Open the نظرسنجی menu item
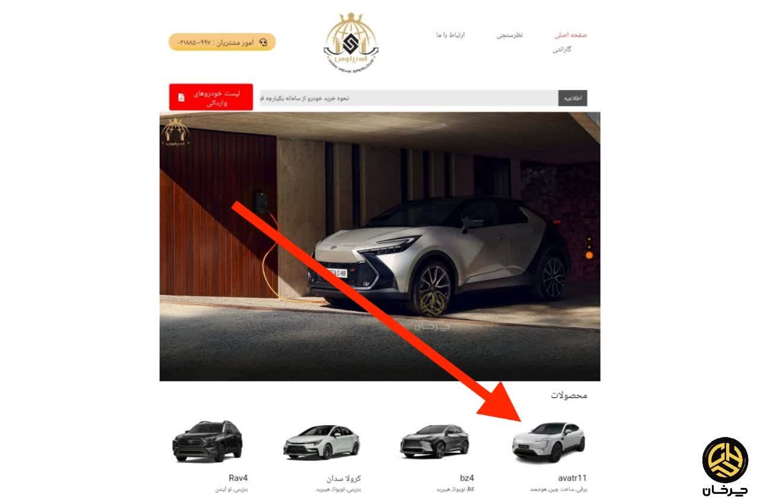 [x=509, y=35]
